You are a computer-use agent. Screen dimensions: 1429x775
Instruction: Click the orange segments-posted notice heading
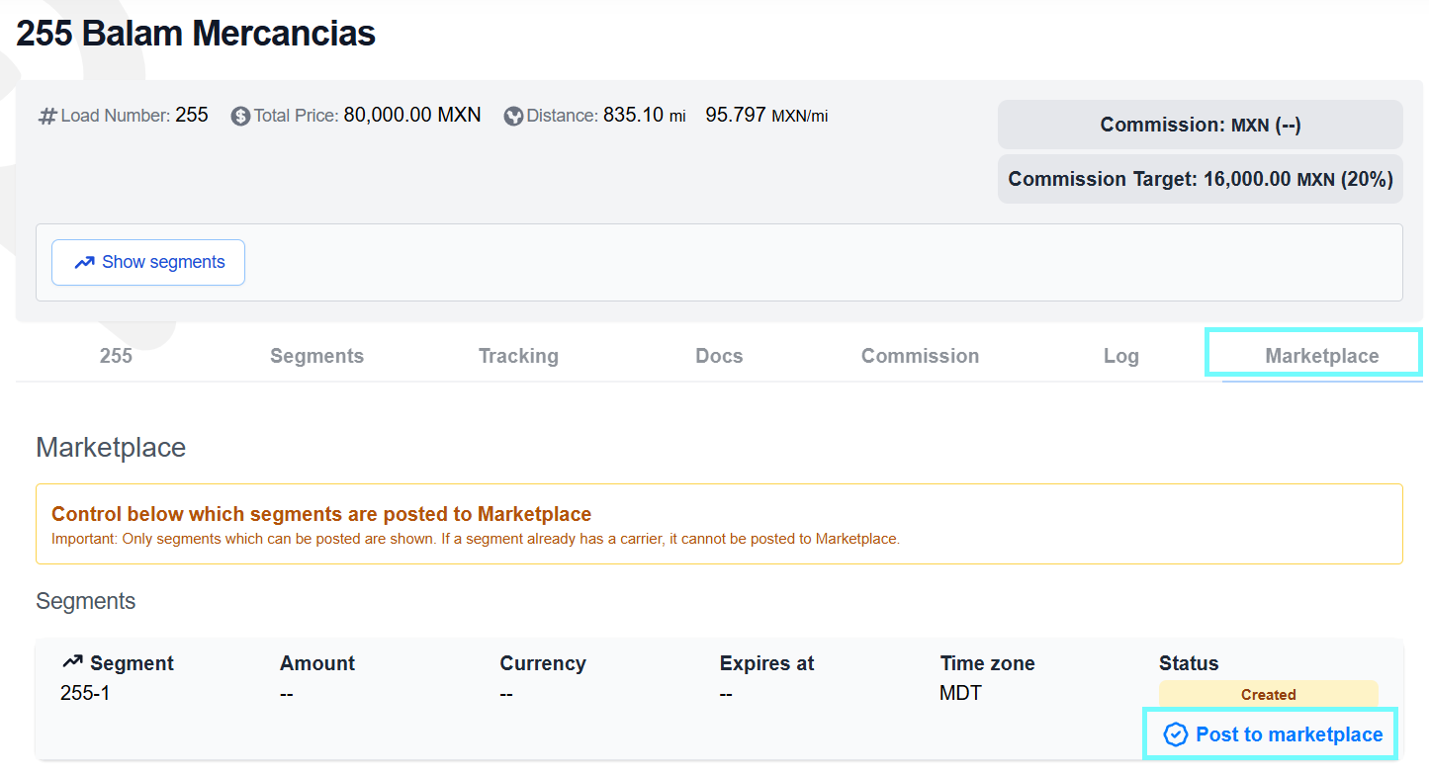pos(321,514)
